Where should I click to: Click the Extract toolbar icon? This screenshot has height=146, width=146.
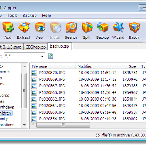coord(24,27)
